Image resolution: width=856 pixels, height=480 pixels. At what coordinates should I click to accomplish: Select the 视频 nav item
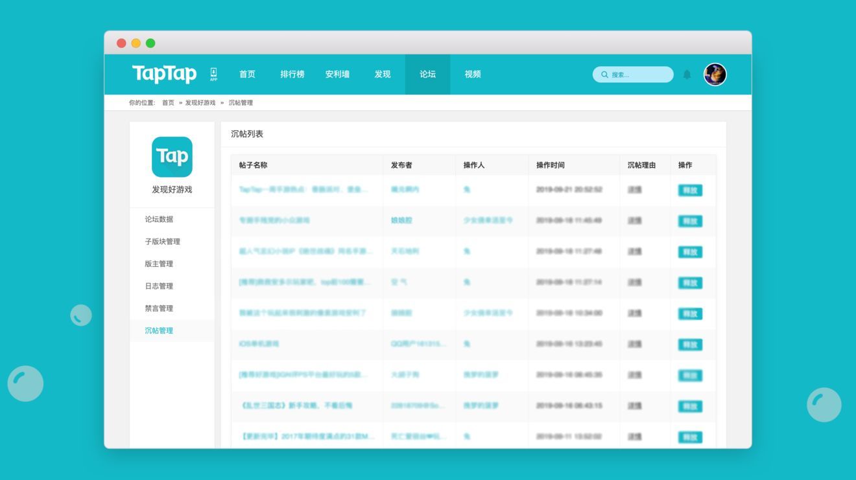click(473, 74)
